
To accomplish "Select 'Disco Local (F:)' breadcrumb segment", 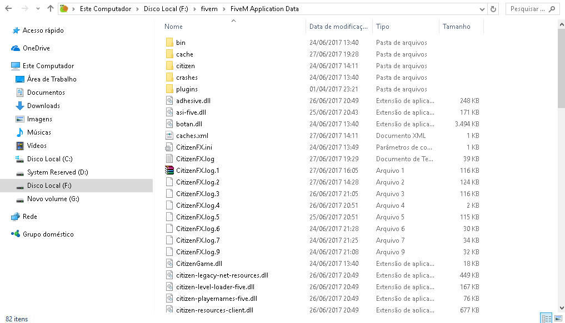I will tap(166, 9).
